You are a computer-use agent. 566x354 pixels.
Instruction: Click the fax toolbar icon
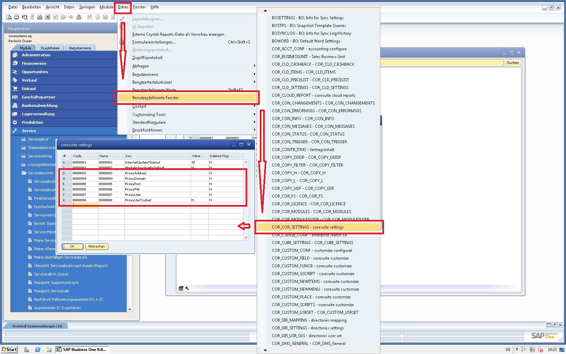point(40,17)
